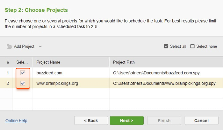Uncheck the www.brainpickings.org project checkbox
This screenshot has width=223, height=130.
pos(23,83)
